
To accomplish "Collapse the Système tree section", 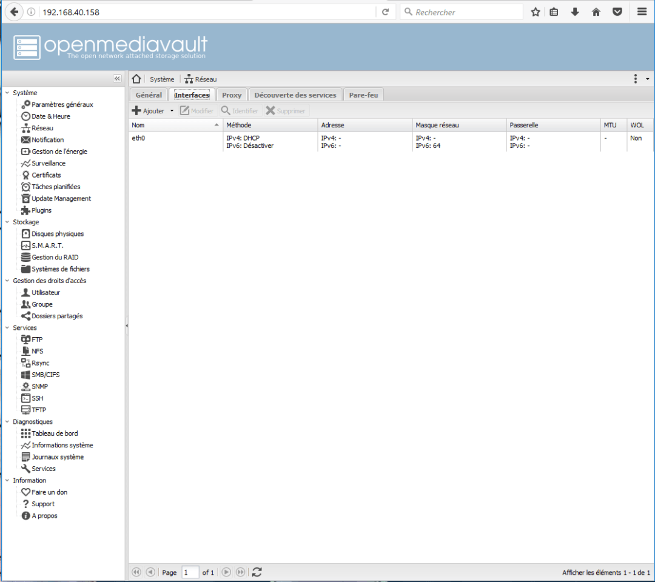I will click(x=7, y=92).
